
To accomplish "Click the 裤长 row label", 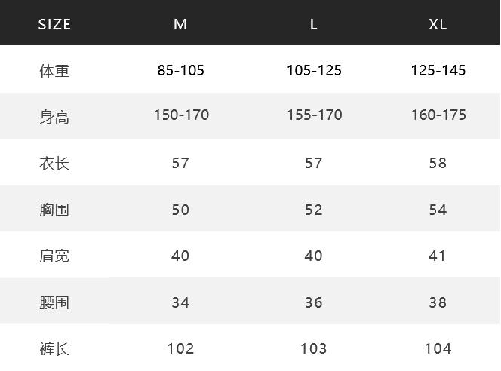I will [54, 348].
